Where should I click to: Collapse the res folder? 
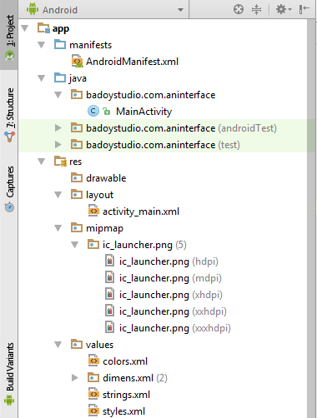coord(41,162)
